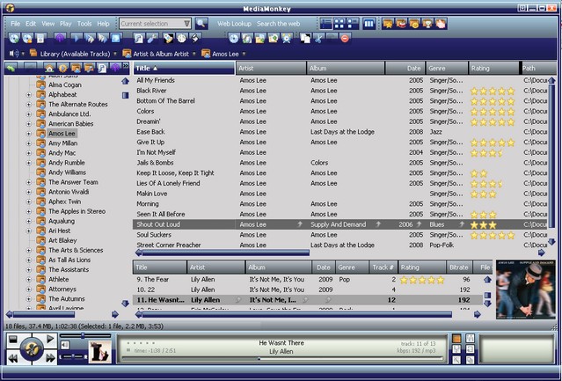The image size is (562, 381).
Task: Click the orange gear icon in tree toolbar
Action: 62,68
